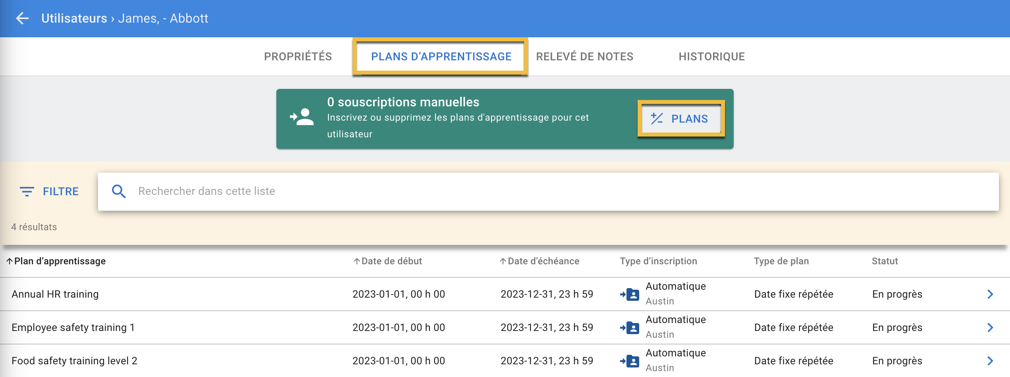Open the Relevé de notes tab
The width and height of the screenshot is (1010, 377).
(584, 56)
